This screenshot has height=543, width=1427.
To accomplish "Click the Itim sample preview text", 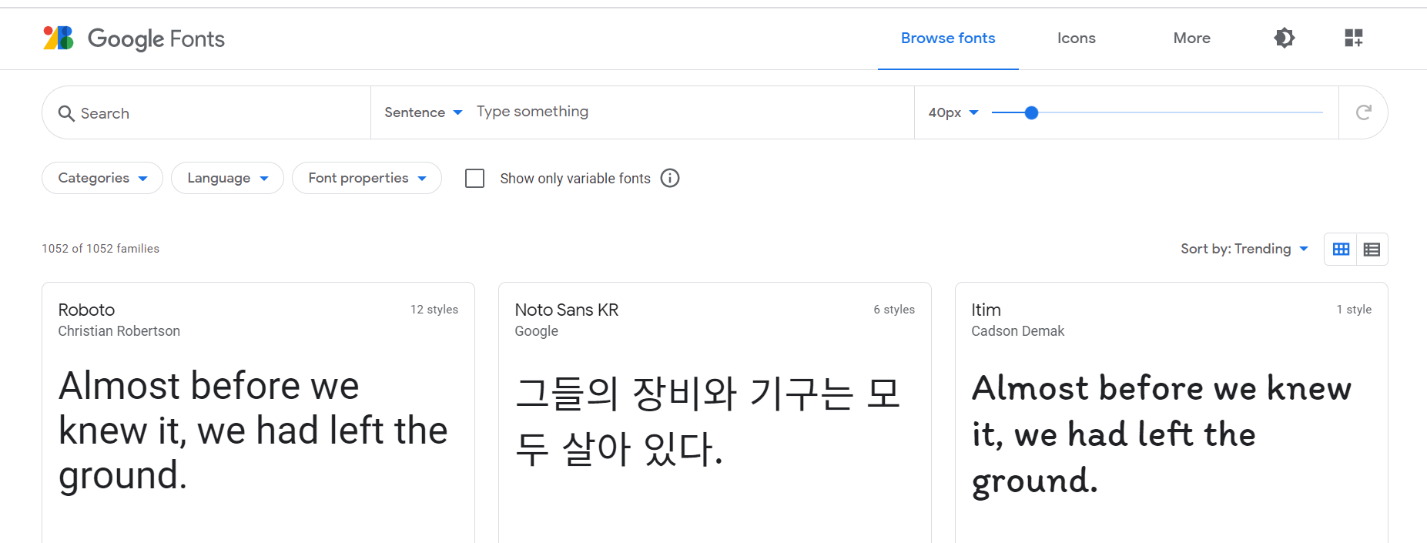I will click(x=1161, y=435).
